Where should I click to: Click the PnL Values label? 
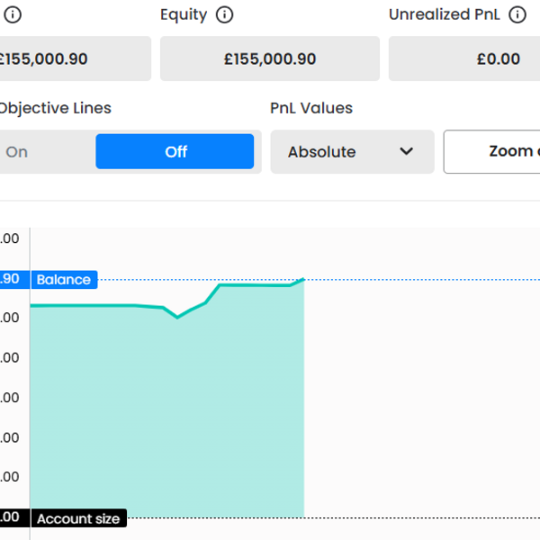pyautogui.click(x=311, y=108)
